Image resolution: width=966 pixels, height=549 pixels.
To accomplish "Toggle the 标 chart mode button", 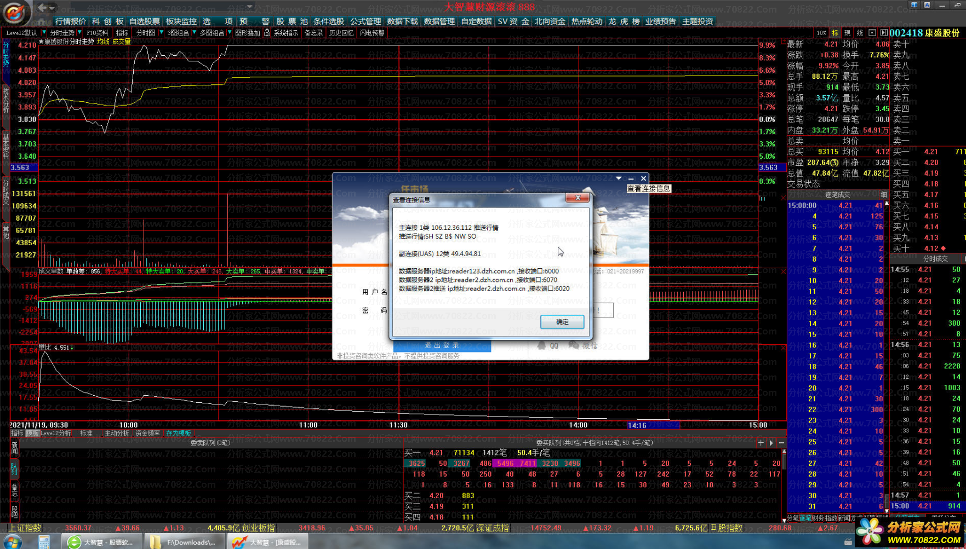I will point(835,33).
